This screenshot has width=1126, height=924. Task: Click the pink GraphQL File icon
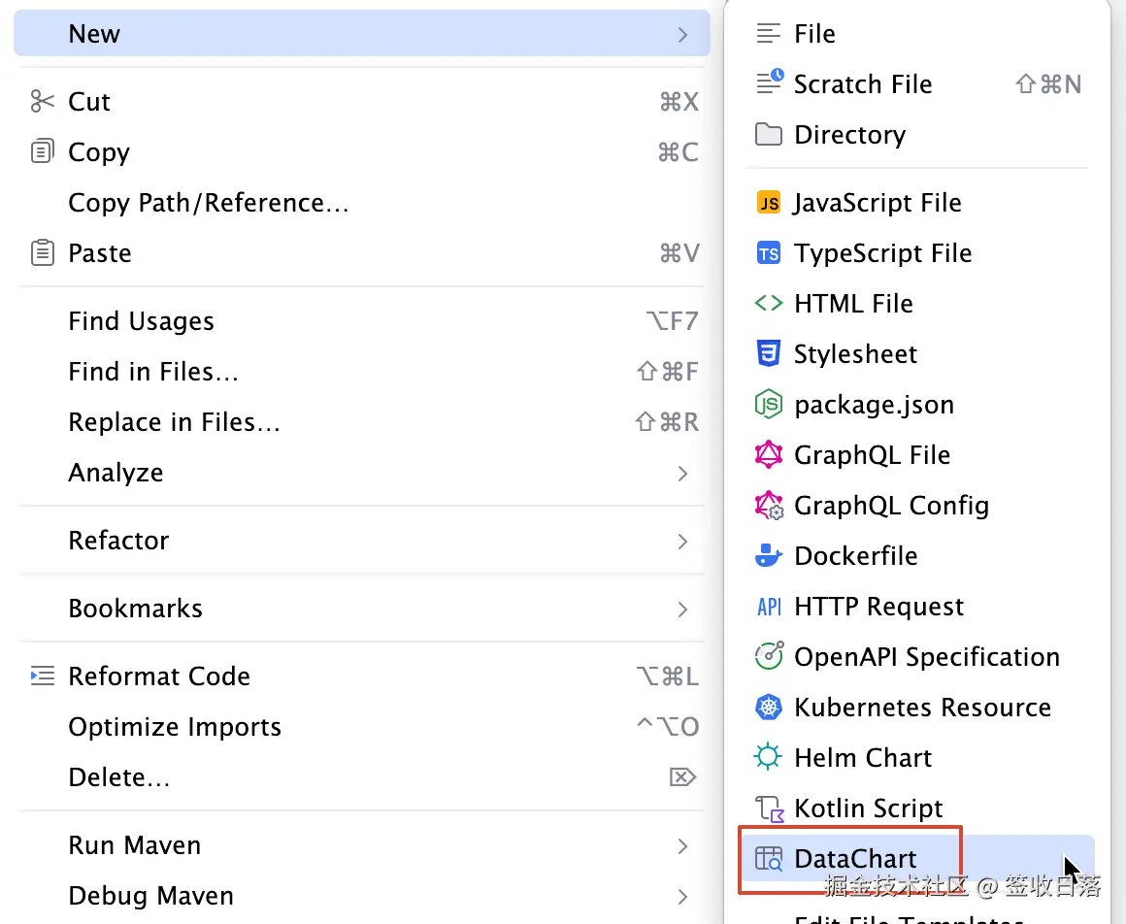tap(769, 454)
